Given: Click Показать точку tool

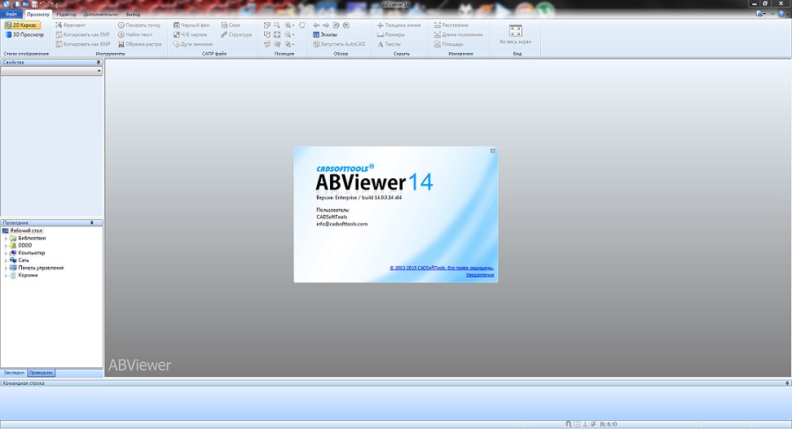Looking at the screenshot, I should pos(139,24).
